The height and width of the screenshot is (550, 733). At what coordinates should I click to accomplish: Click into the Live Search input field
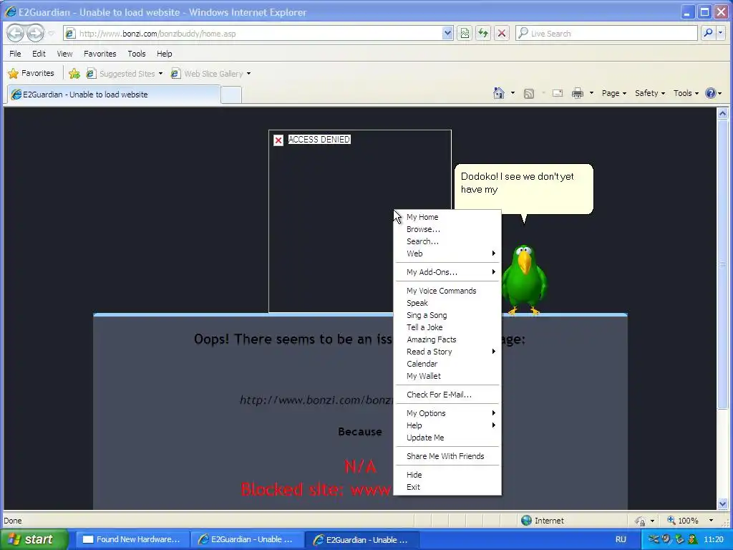point(607,33)
